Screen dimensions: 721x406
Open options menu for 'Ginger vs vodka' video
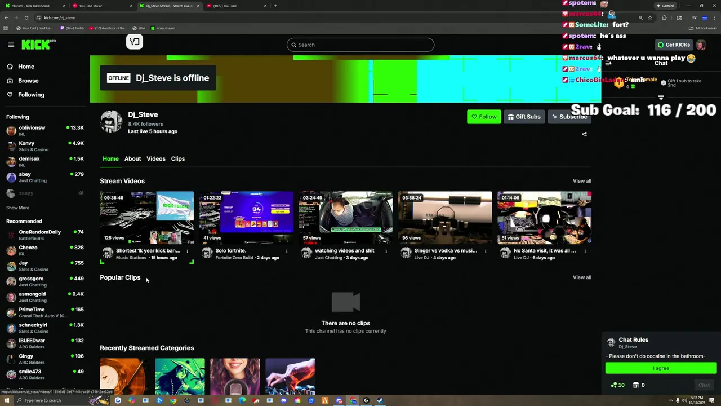coord(486,251)
